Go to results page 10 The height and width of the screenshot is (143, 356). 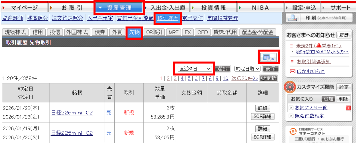pyautogui.click(x=226, y=78)
